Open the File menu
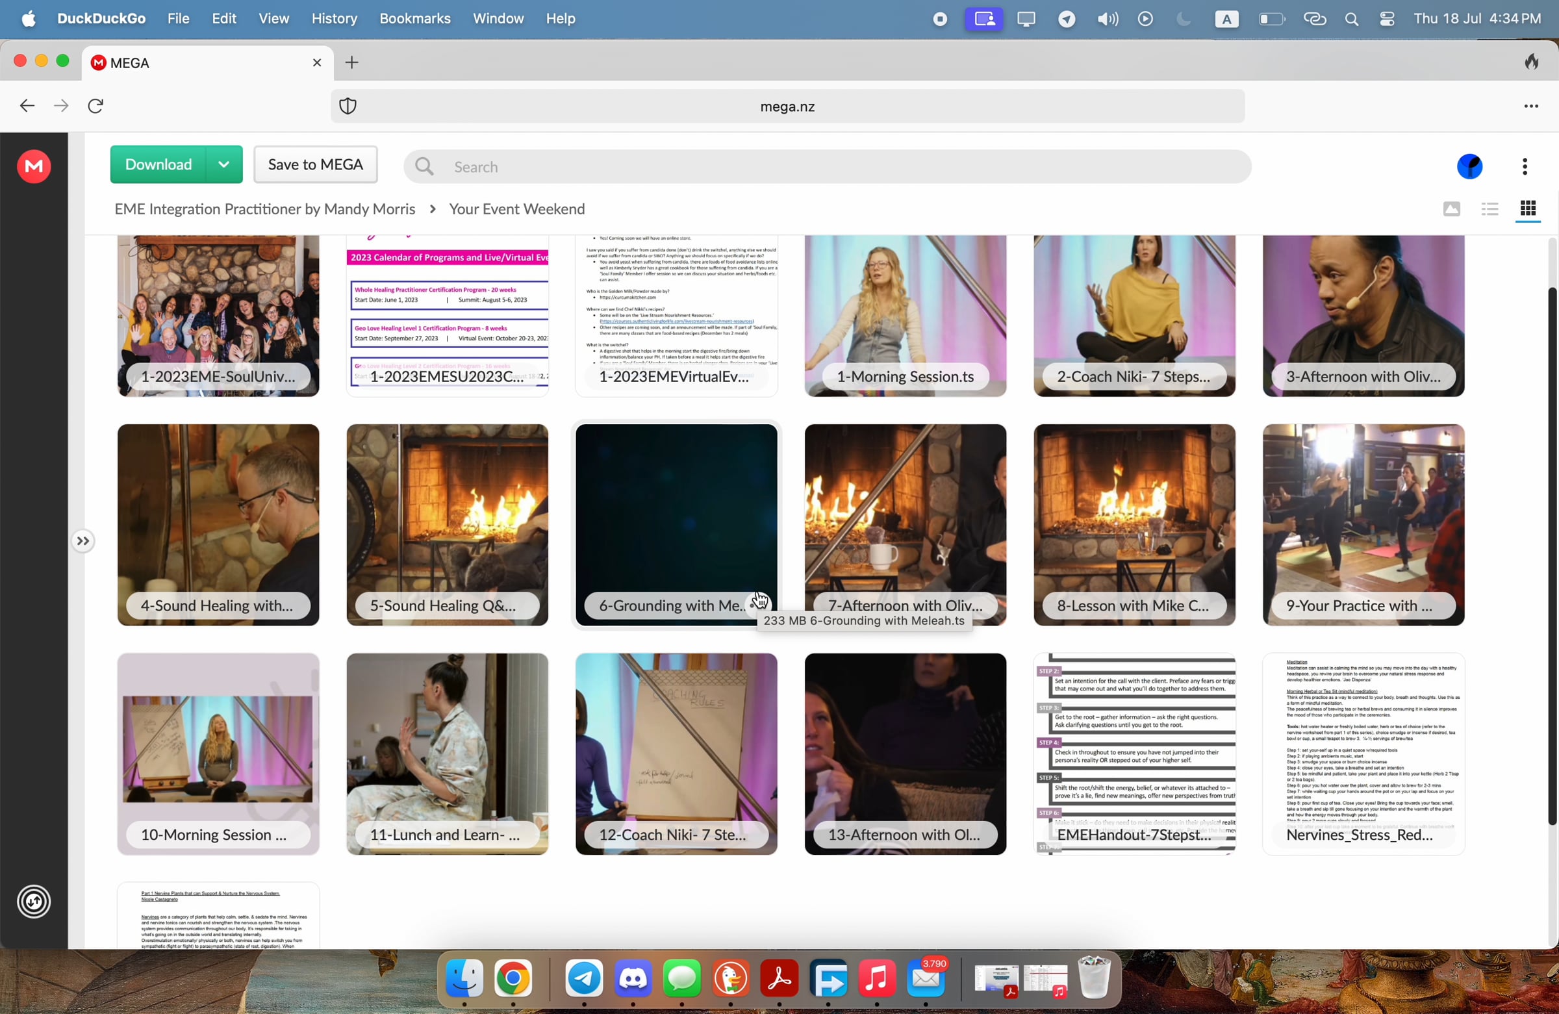Viewport: 1559px width, 1014px height. (x=178, y=19)
